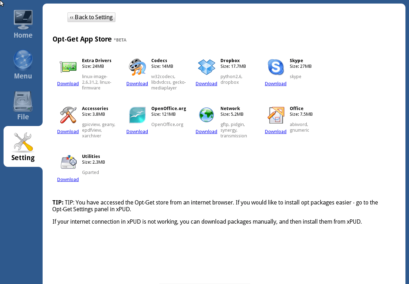Download the Skype package
The width and height of the screenshot is (409, 284).
click(x=276, y=84)
